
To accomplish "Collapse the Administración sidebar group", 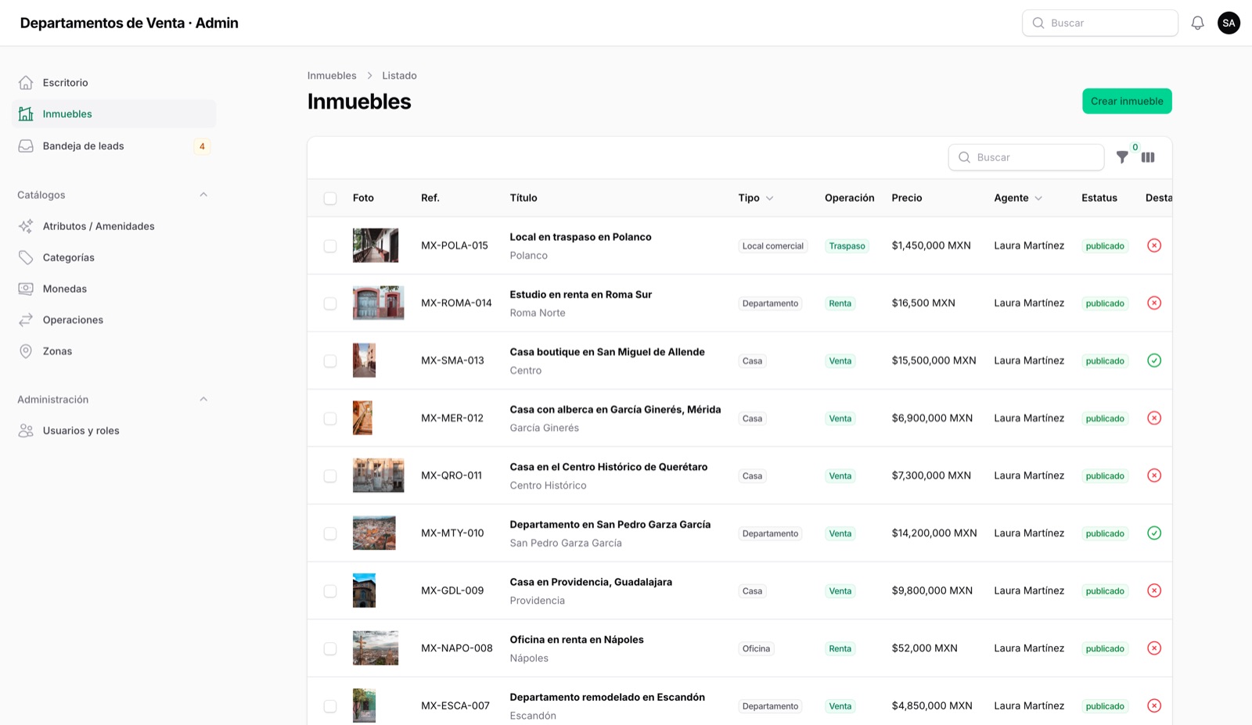I will pyautogui.click(x=203, y=400).
